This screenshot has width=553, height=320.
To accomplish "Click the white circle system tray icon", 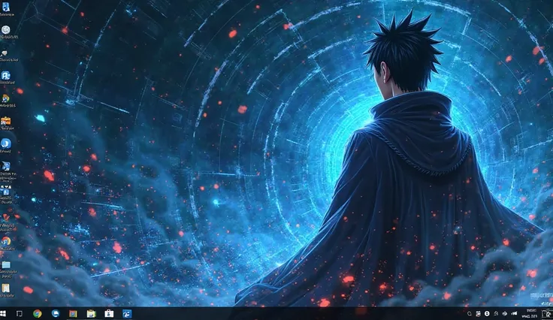I will pos(487,313).
